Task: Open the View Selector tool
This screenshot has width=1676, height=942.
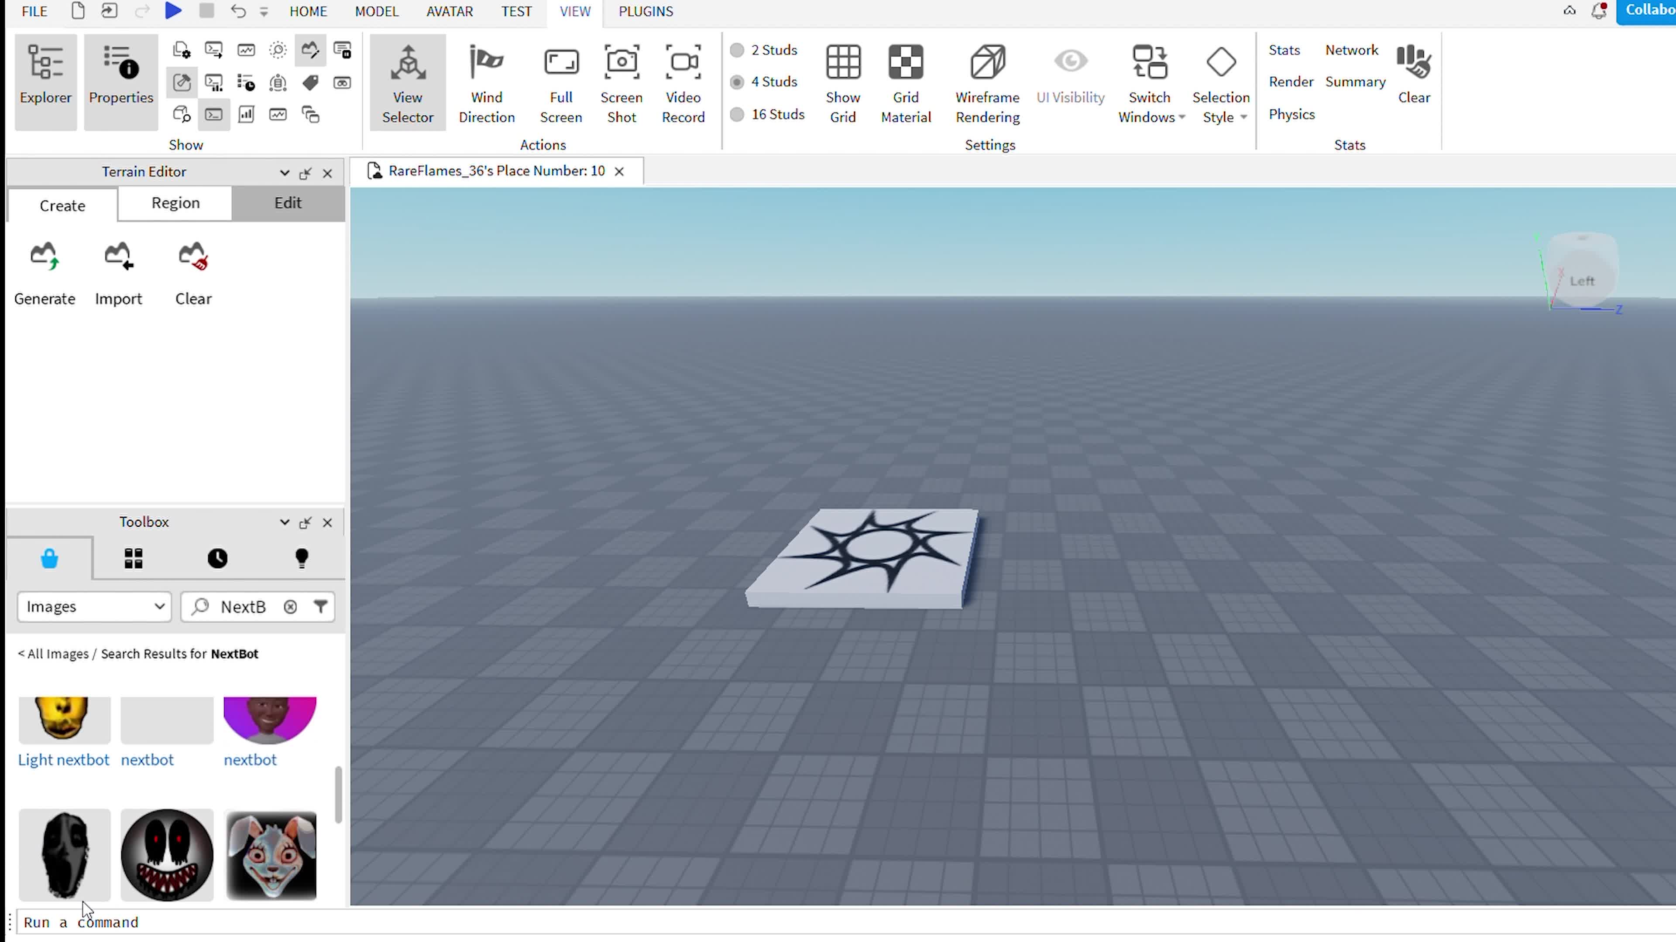Action: 407,81
